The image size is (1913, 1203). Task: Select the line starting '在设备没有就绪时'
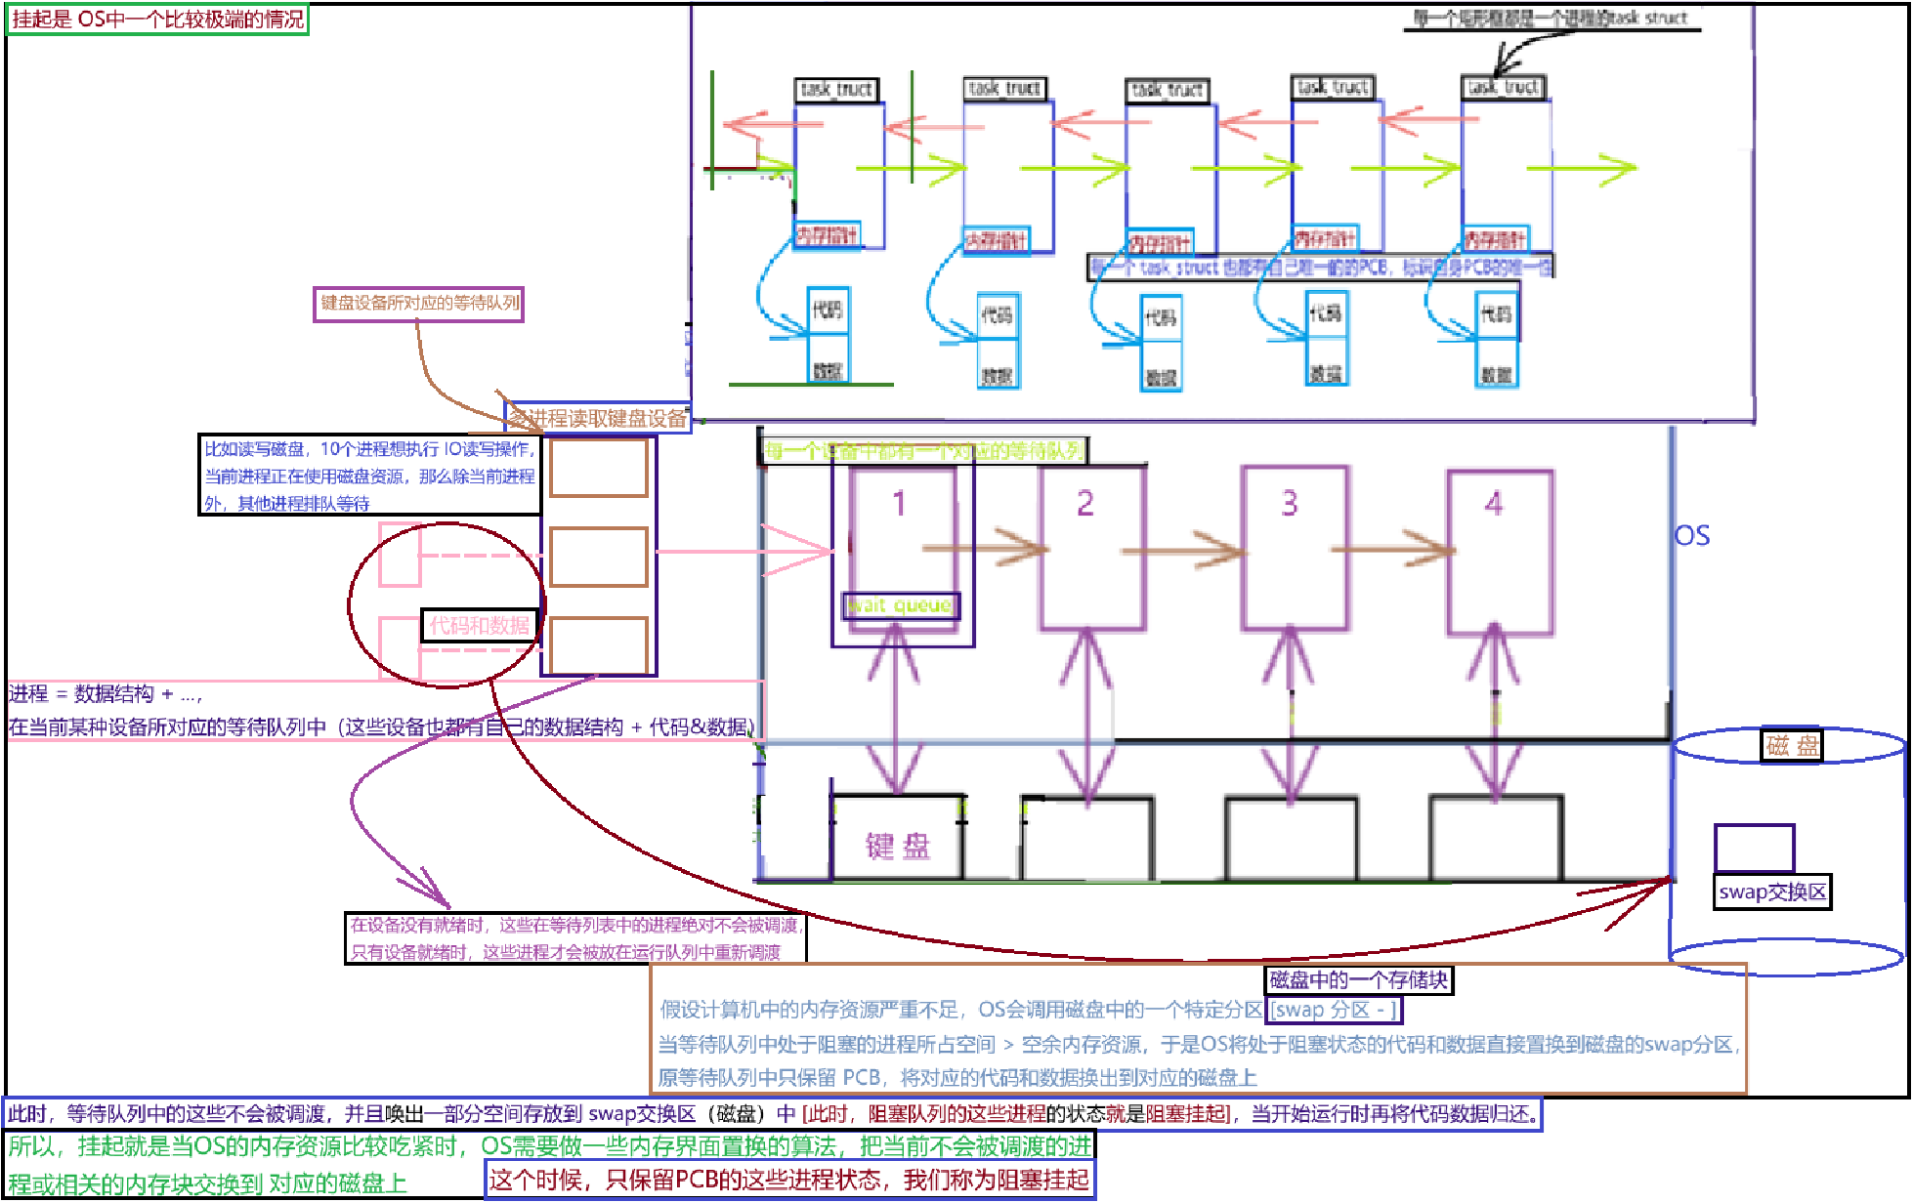click(x=576, y=925)
